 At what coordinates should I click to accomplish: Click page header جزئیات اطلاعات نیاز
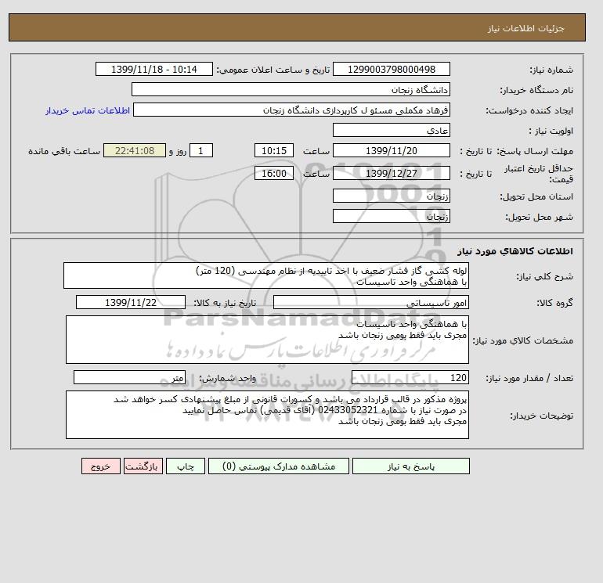pyautogui.click(x=525, y=28)
